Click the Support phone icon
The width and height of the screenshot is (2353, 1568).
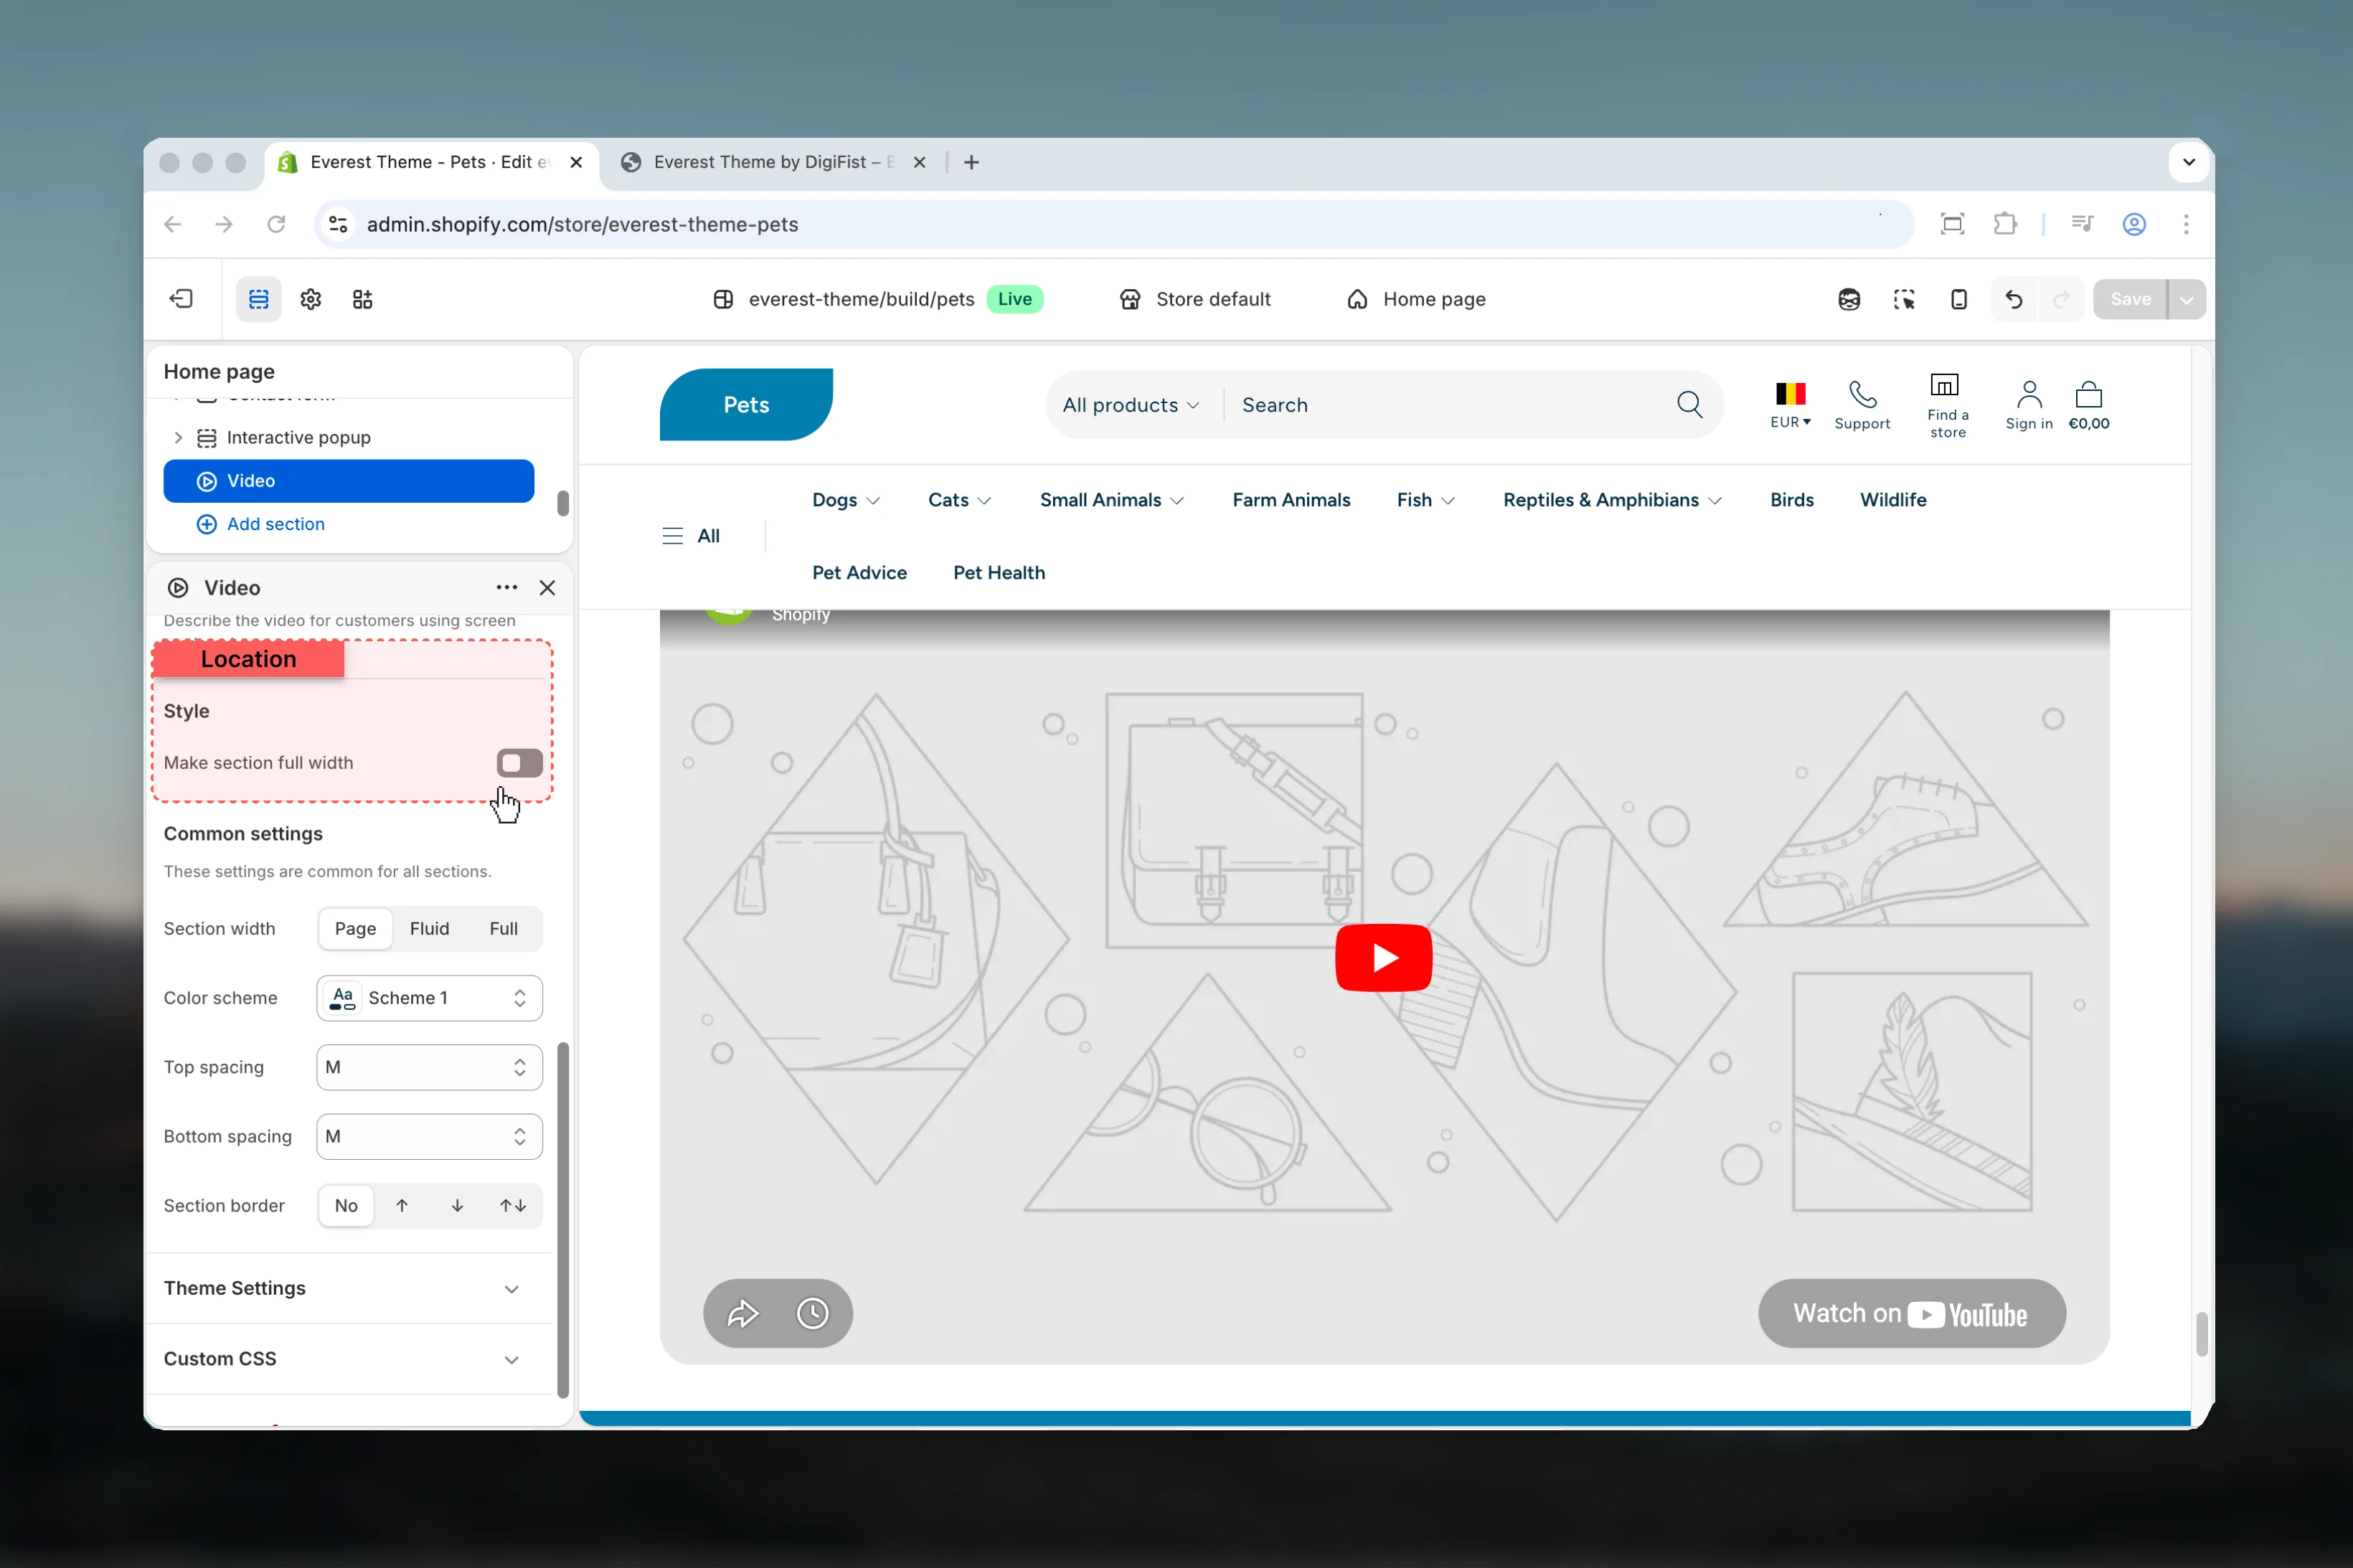tap(1862, 394)
